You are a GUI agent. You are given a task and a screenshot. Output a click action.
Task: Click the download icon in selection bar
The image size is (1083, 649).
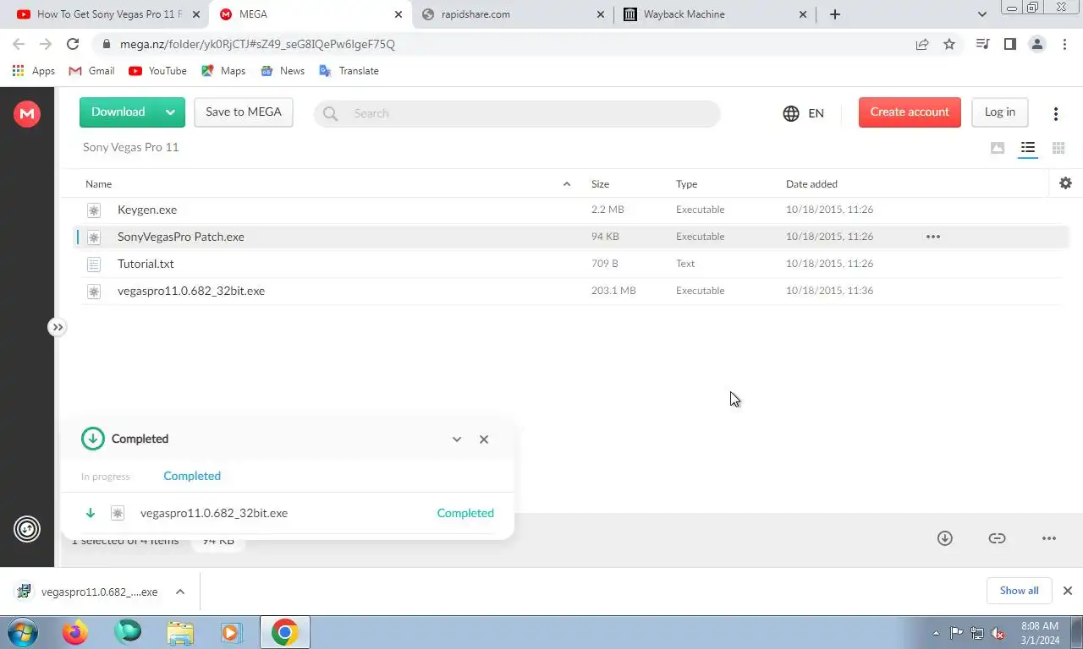(945, 538)
